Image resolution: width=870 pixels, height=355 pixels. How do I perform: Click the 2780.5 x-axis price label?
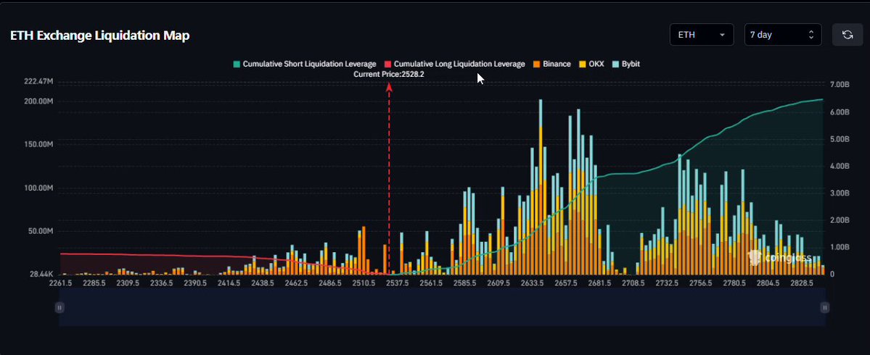point(734,283)
